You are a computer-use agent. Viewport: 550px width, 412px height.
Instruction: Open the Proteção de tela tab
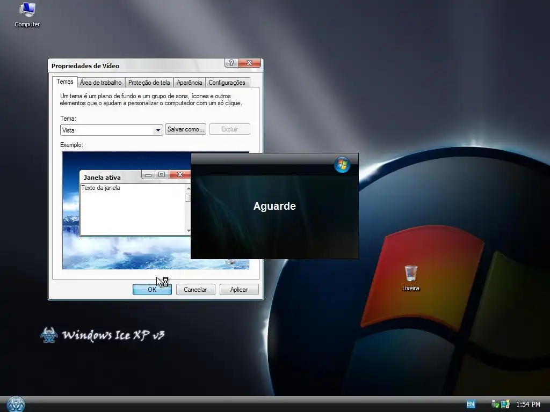click(149, 83)
